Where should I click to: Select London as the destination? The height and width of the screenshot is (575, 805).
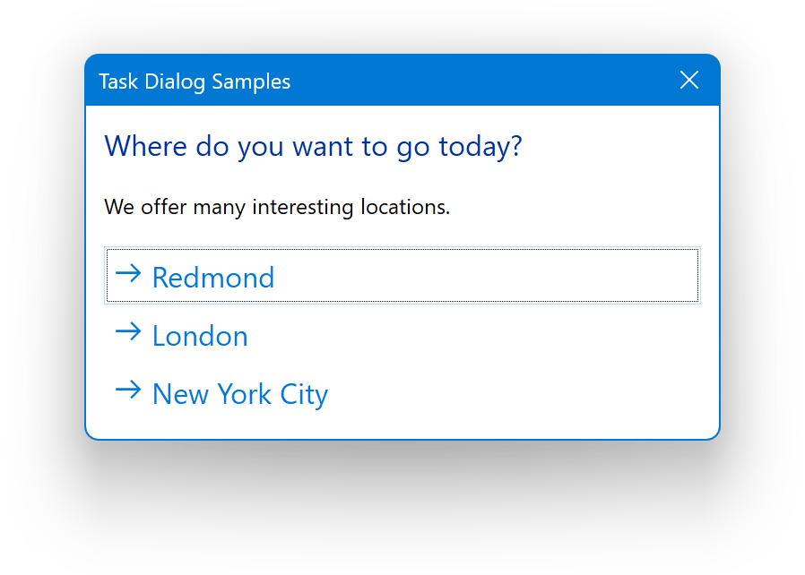402,335
